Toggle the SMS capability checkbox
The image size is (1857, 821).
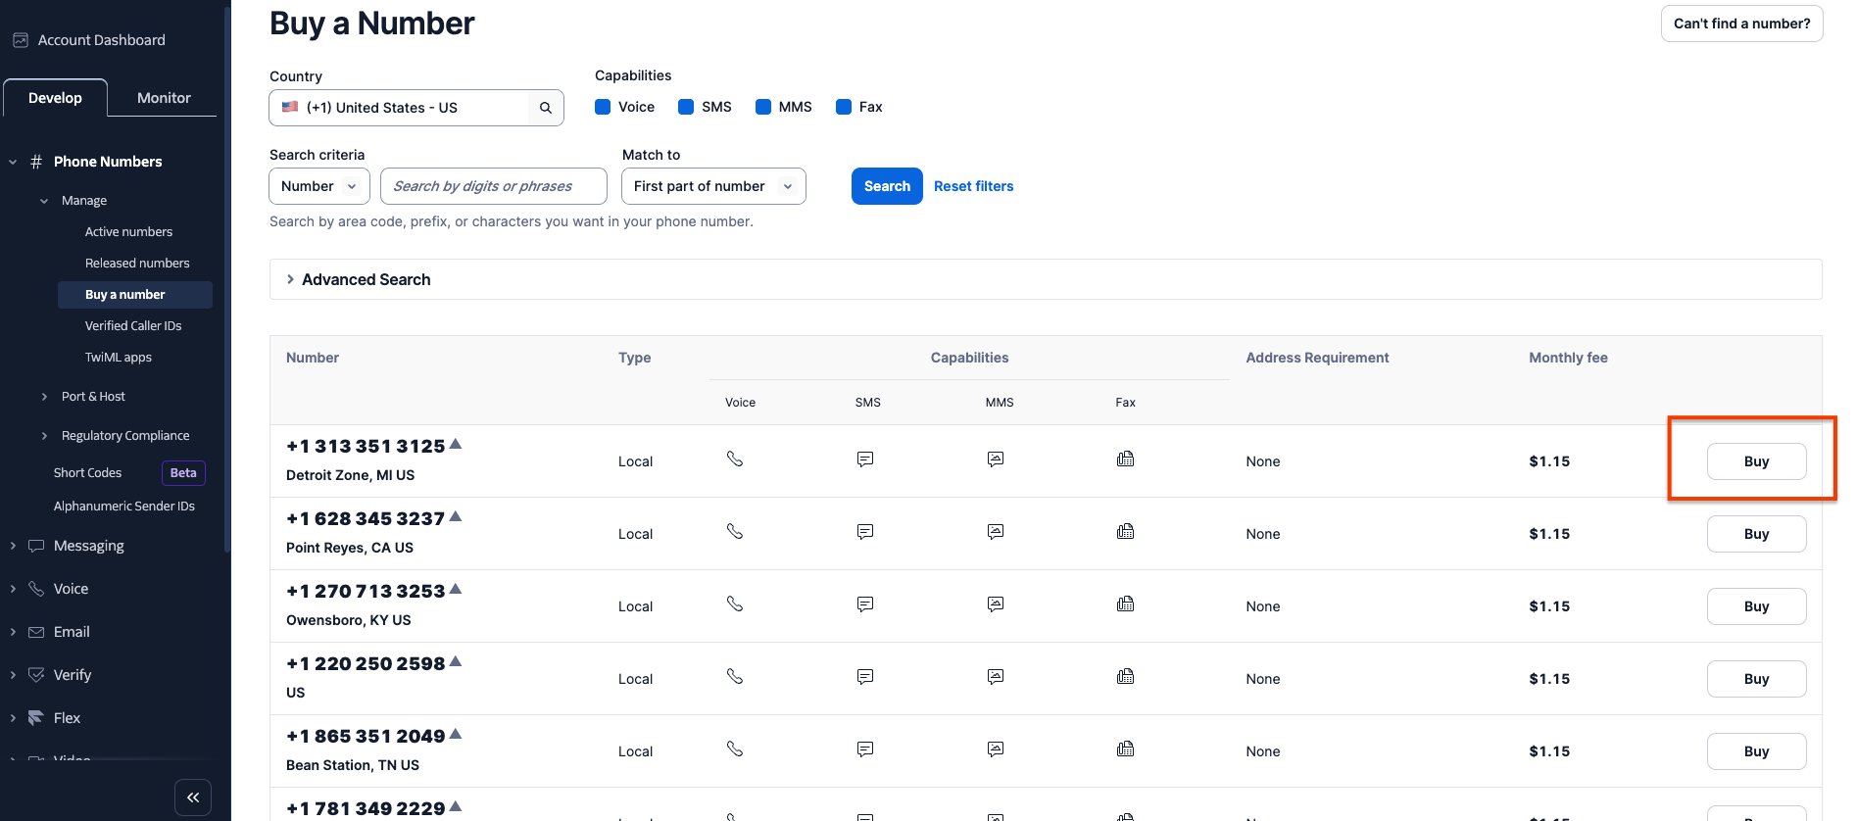686,107
